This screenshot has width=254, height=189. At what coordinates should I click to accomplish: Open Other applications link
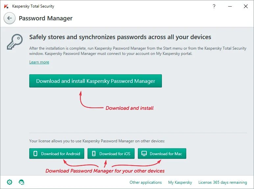(146, 182)
